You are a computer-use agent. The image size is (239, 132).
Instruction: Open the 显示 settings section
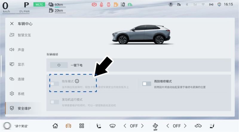17,64
